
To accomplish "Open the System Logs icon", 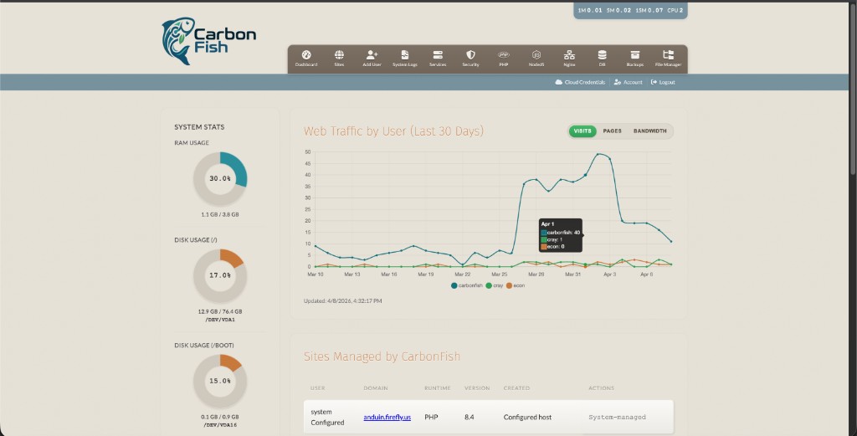I will 404,54.
